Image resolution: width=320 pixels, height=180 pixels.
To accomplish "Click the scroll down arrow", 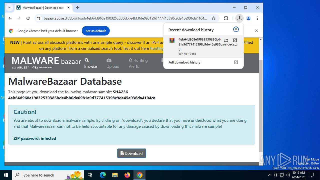I will [261, 163].
